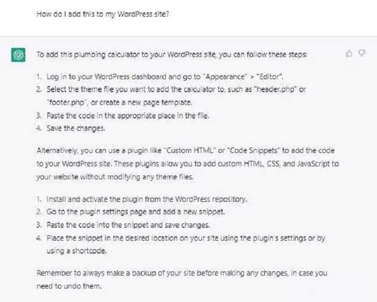Click step "Paste the code in the appropriate place"
Image resolution: width=377 pixels, height=302 pixels.
coord(128,116)
